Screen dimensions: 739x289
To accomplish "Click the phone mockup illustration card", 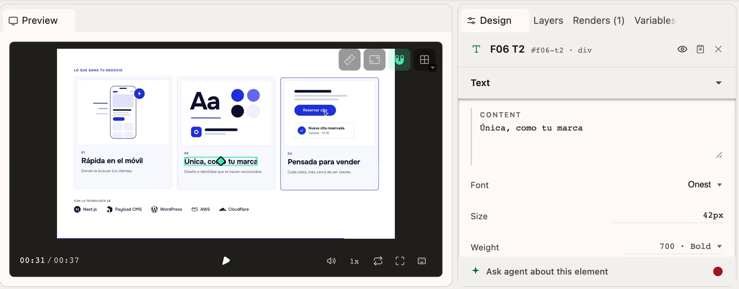I will (123, 112).
